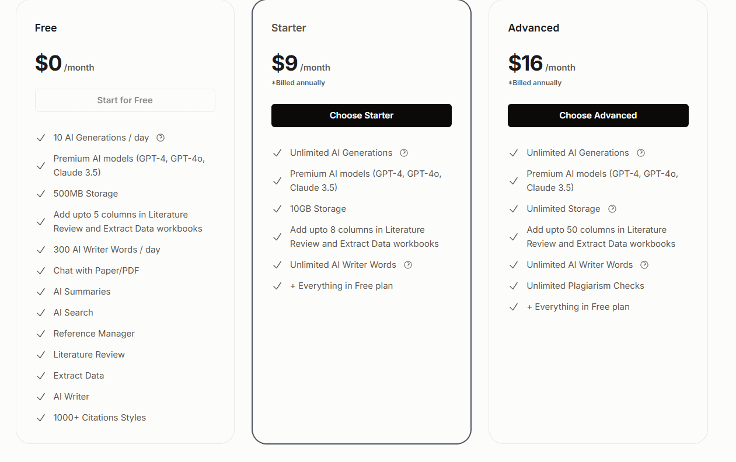Viewport: 736px width, 462px height.
Task: Click the checkmark next to 10GB Storage
Action: (x=277, y=208)
